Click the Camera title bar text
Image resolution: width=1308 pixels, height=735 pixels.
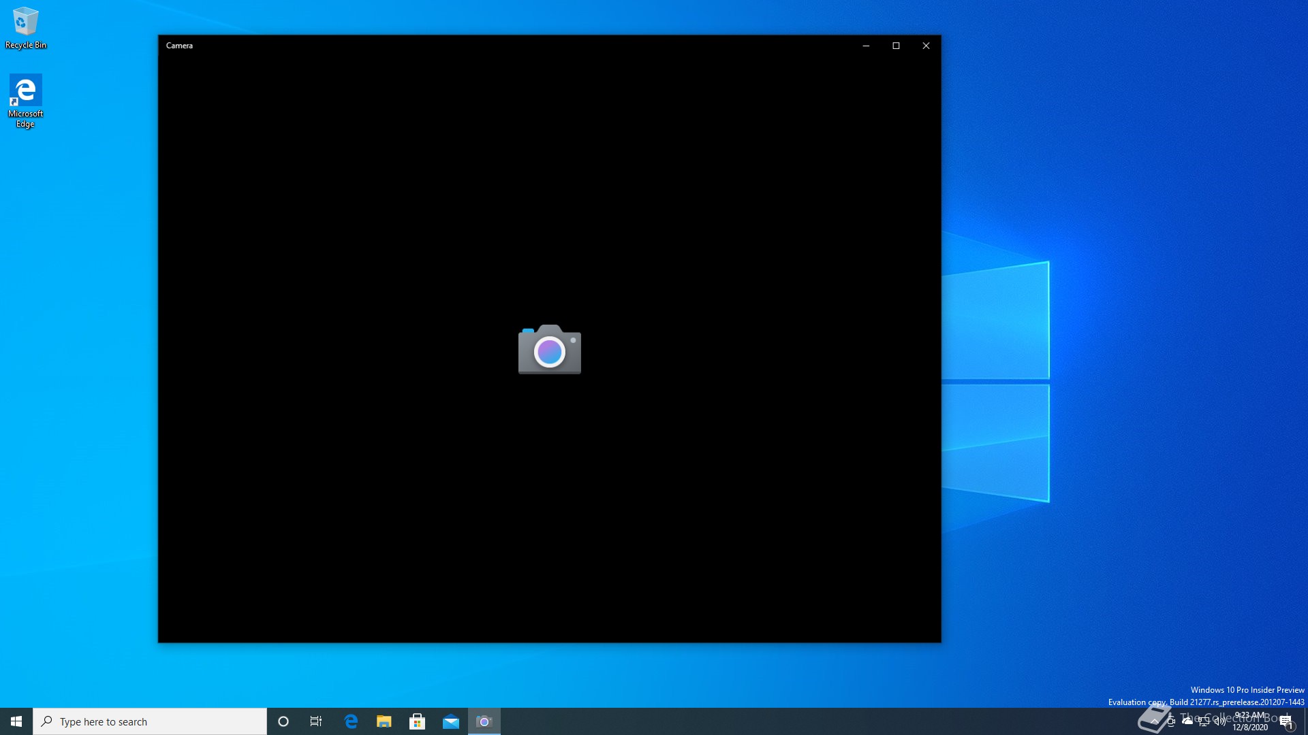(x=179, y=46)
